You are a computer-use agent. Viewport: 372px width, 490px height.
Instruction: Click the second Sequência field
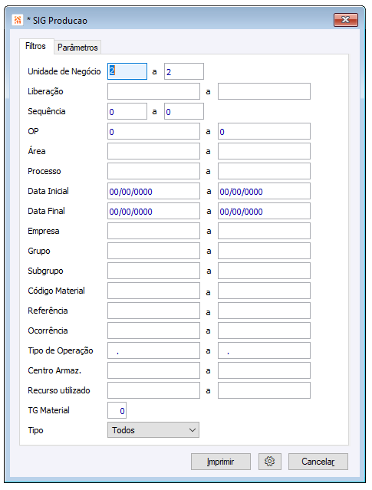pos(184,111)
